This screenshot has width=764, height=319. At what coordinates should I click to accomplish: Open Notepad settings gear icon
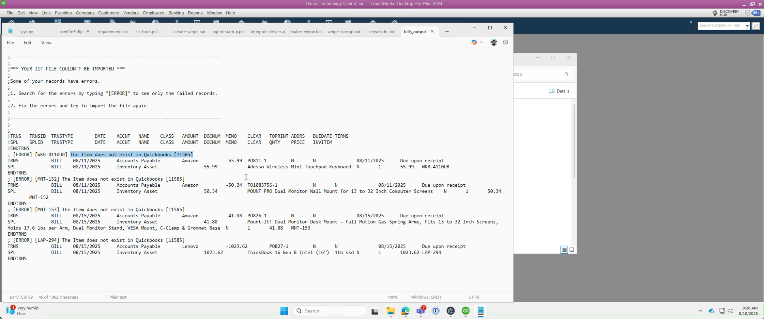point(505,43)
